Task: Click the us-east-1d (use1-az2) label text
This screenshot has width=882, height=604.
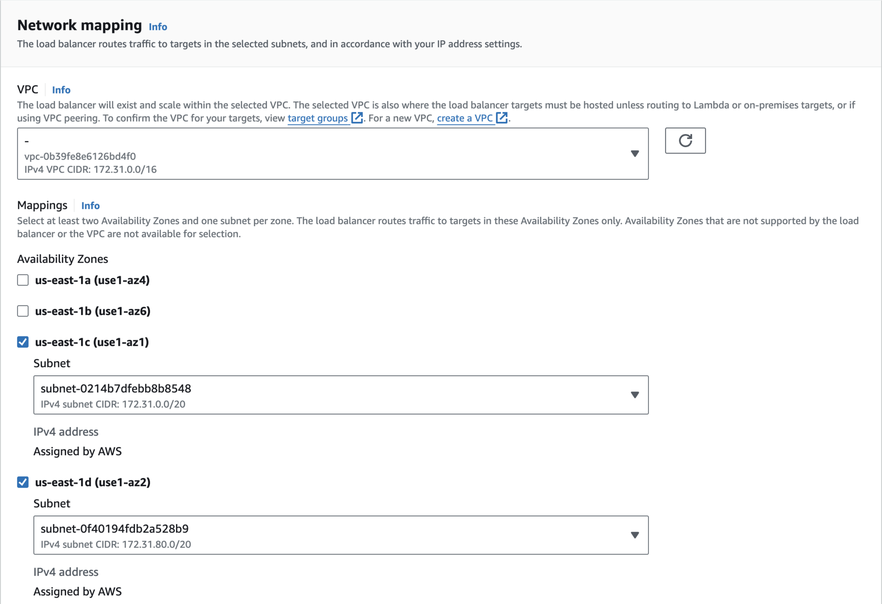Action: click(93, 482)
